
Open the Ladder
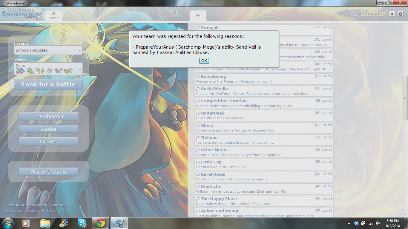[x=48, y=129]
